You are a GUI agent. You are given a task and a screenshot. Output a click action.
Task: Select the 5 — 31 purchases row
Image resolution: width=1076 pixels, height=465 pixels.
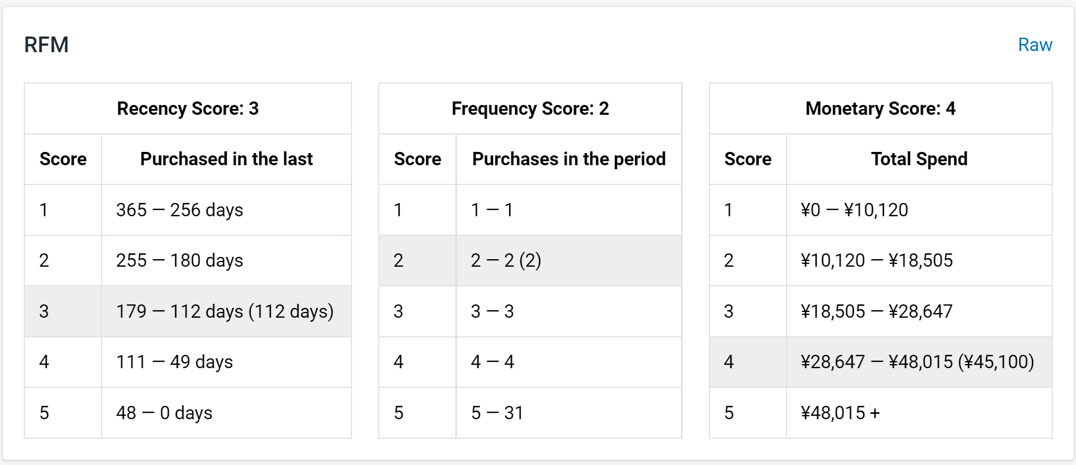pos(530,413)
